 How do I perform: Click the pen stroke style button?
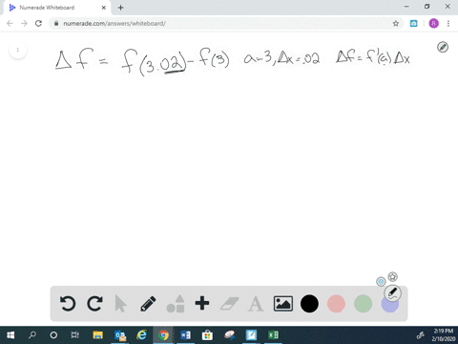click(x=392, y=293)
